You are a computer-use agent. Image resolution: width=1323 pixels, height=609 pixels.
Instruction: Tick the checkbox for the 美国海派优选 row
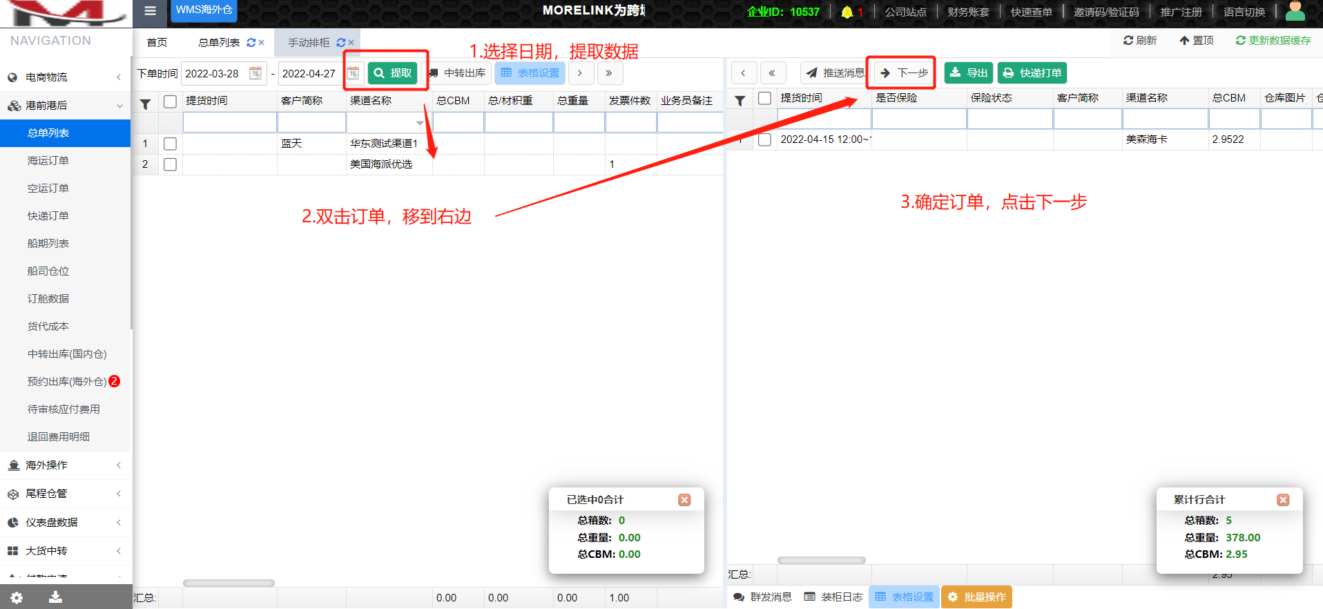[x=171, y=164]
